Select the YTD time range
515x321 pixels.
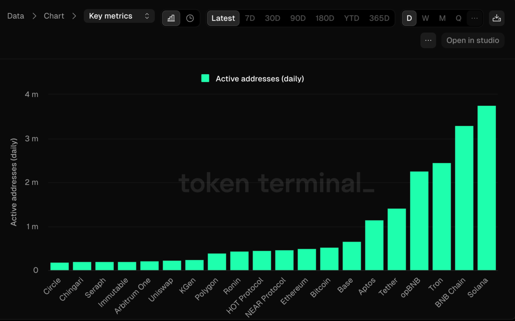click(x=351, y=18)
